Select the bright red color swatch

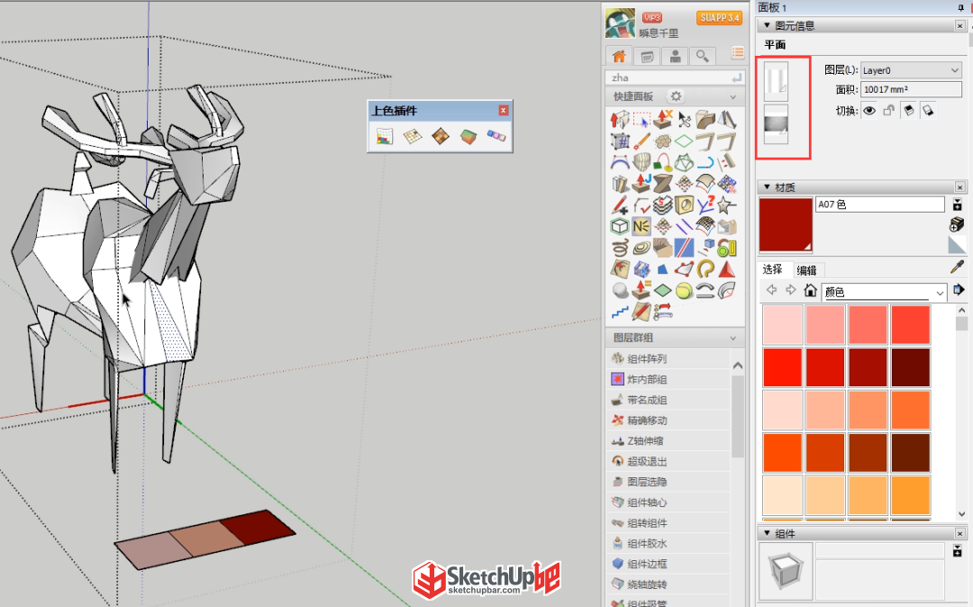point(783,367)
